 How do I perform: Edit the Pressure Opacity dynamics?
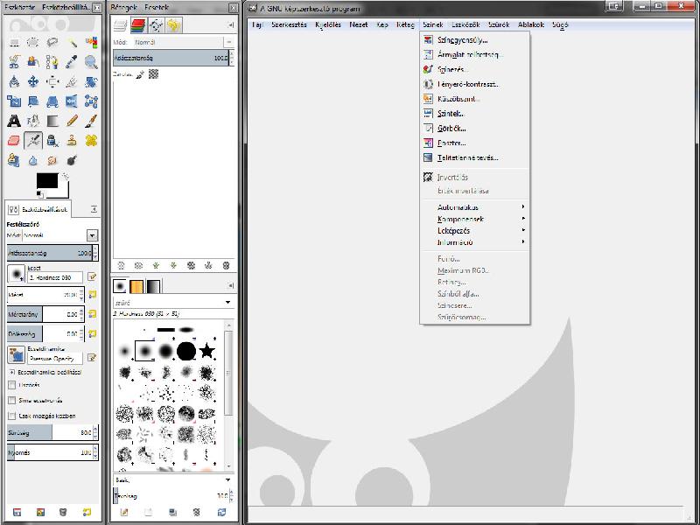coord(92,358)
